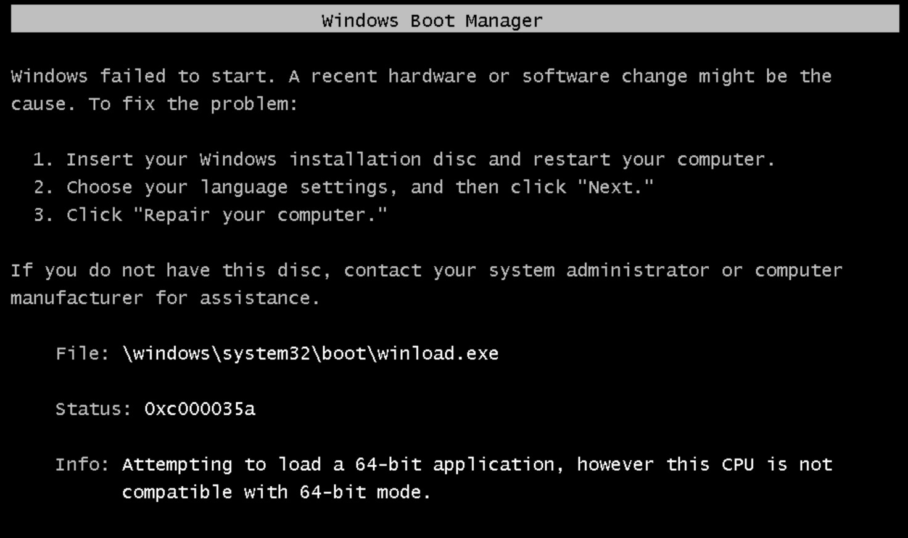Click the "Attempting to load a 64-bit application" line
This screenshot has width=908, height=538.
tap(477, 465)
